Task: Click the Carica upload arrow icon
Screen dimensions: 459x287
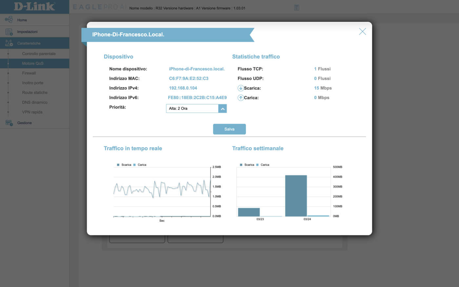Action: click(x=241, y=98)
